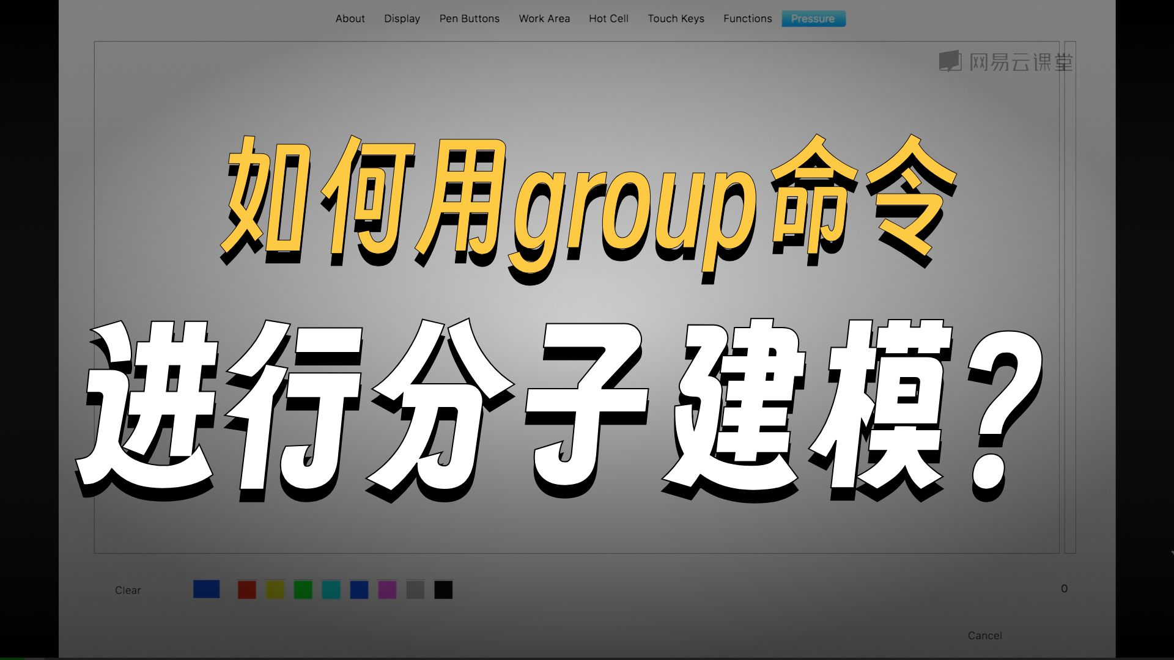1174x660 pixels.
Task: Select the highlighted Pressure tab
Action: [813, 19]
